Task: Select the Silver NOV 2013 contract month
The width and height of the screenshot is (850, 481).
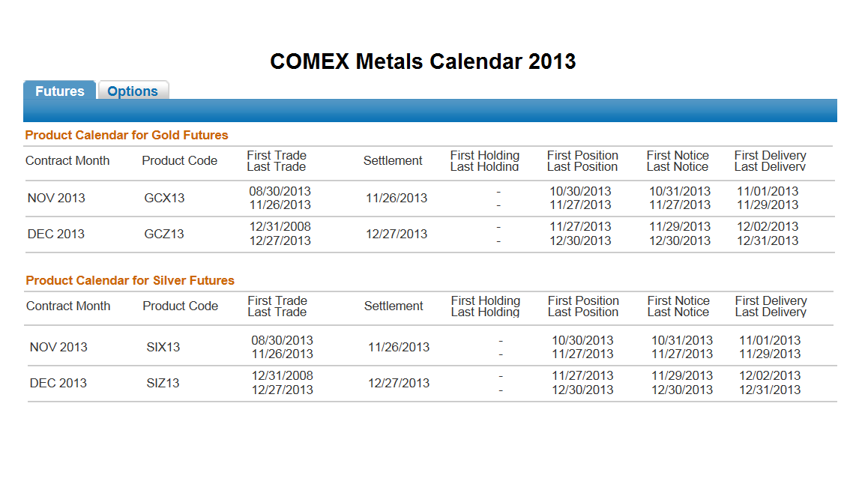Action: click(x=58, y=347)
